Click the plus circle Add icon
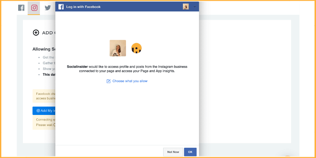Viewport: 316px width, 158px height. tap(36, 33)
